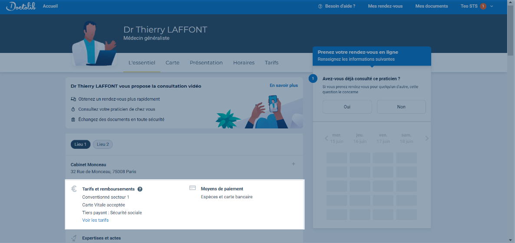The height and width of the screenshot is (243, 515).
Task: Open the Horaires tab
Action: pos(244,62)
